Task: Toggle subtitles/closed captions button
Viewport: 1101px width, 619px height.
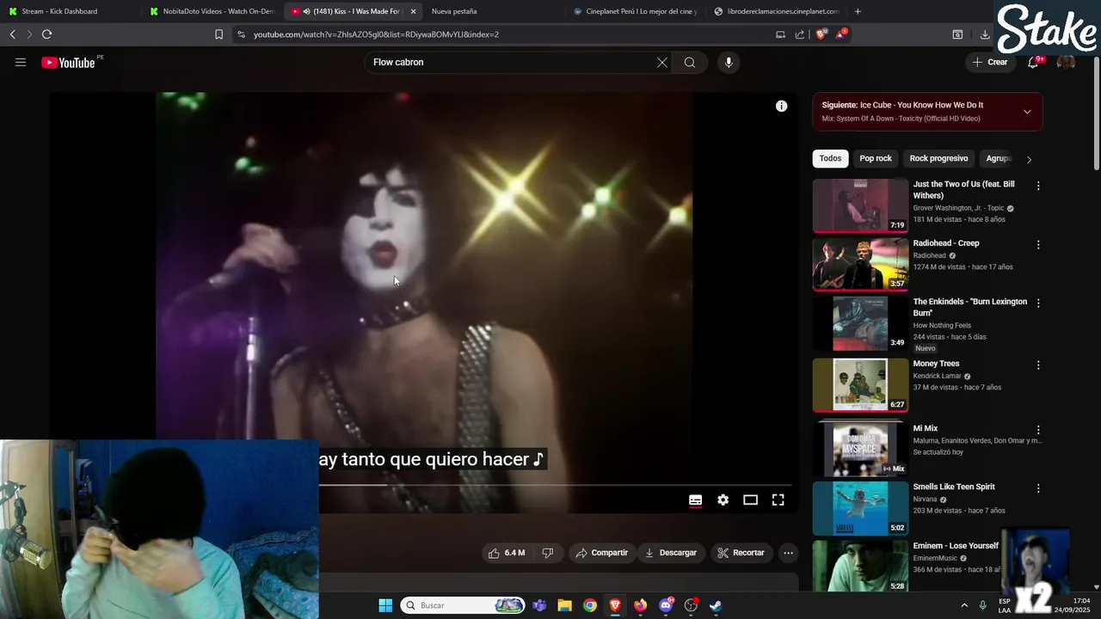Action: click(696, 499)
